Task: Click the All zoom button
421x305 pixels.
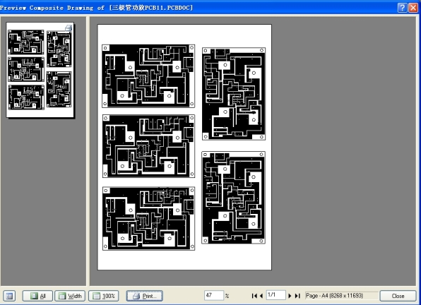Action: (37, 296)
